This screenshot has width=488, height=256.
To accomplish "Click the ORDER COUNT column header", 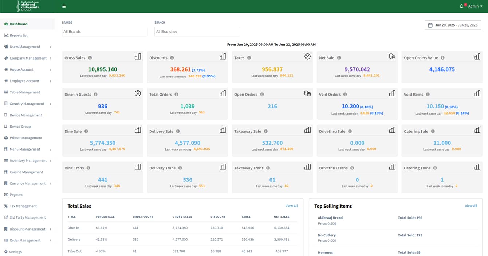I will (x=143, y=217).
